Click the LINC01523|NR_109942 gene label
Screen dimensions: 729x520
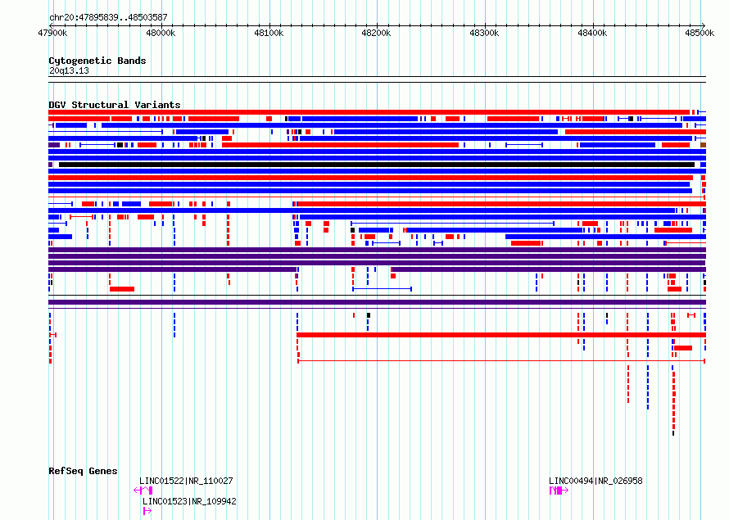[189, 501]
